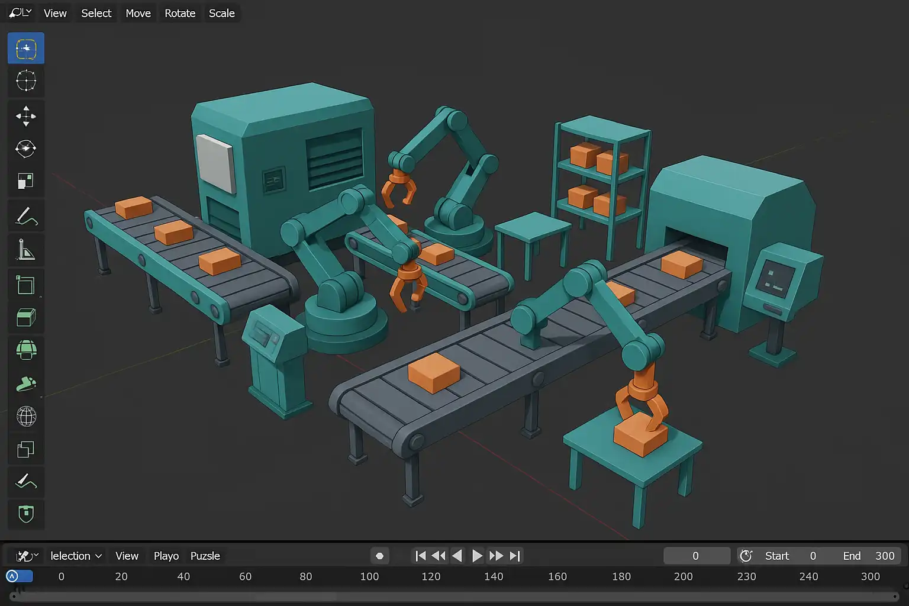Viewport: 909px width, 606px height.
Task: Click the Scale button in header
Action: (221, 13)
